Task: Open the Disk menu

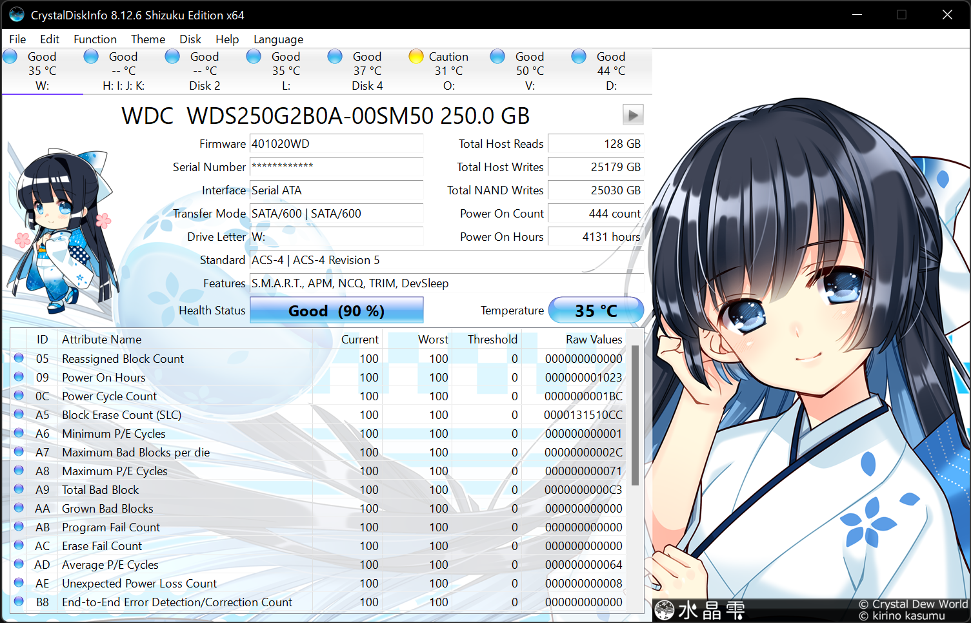Action: 190,39
